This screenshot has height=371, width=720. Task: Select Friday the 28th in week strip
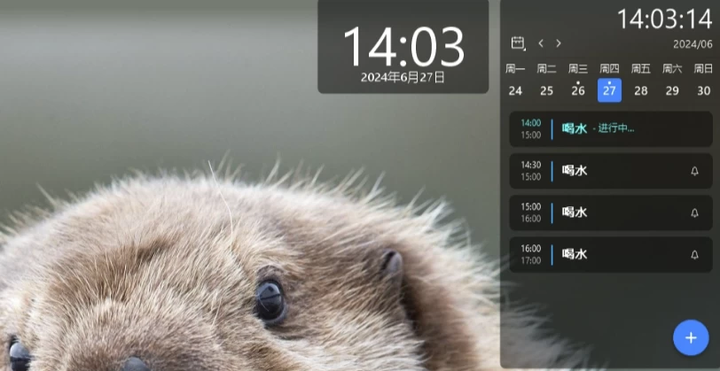[x=641, y=90]
